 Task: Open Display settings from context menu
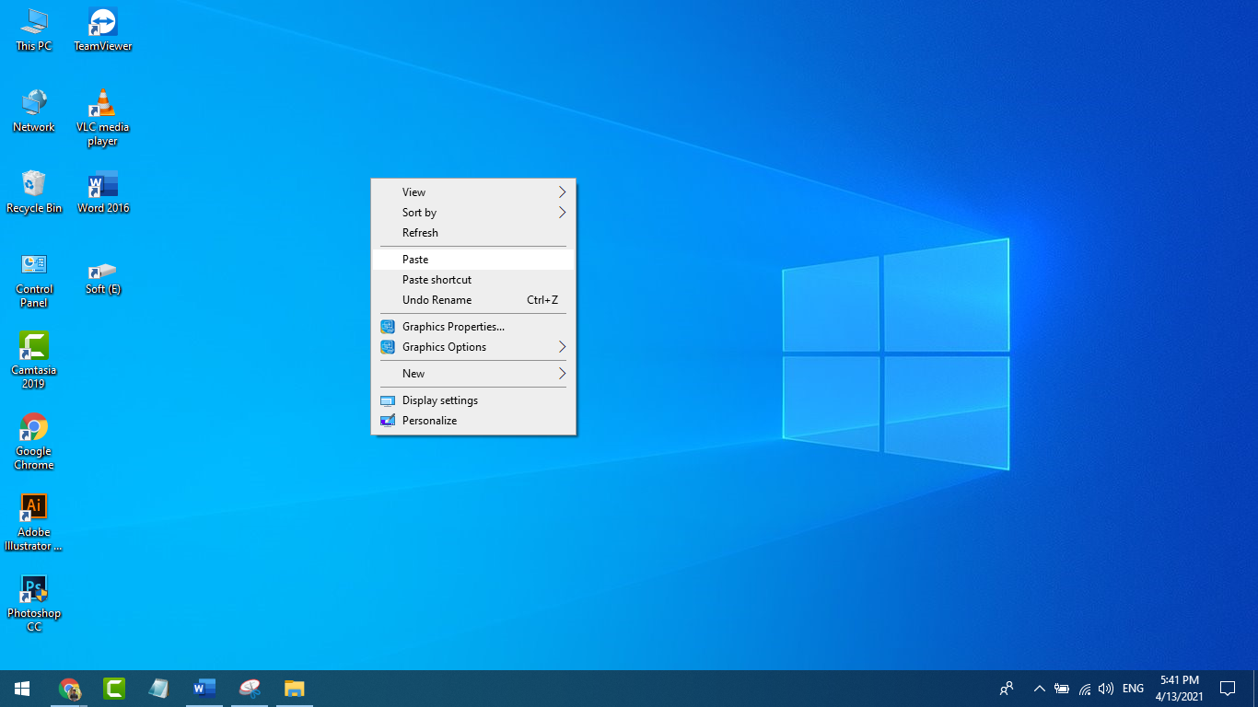(x=439, y=400)
